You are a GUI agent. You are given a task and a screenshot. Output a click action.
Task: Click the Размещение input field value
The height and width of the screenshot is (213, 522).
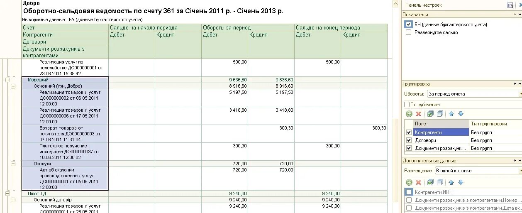[x=476, y=171]
